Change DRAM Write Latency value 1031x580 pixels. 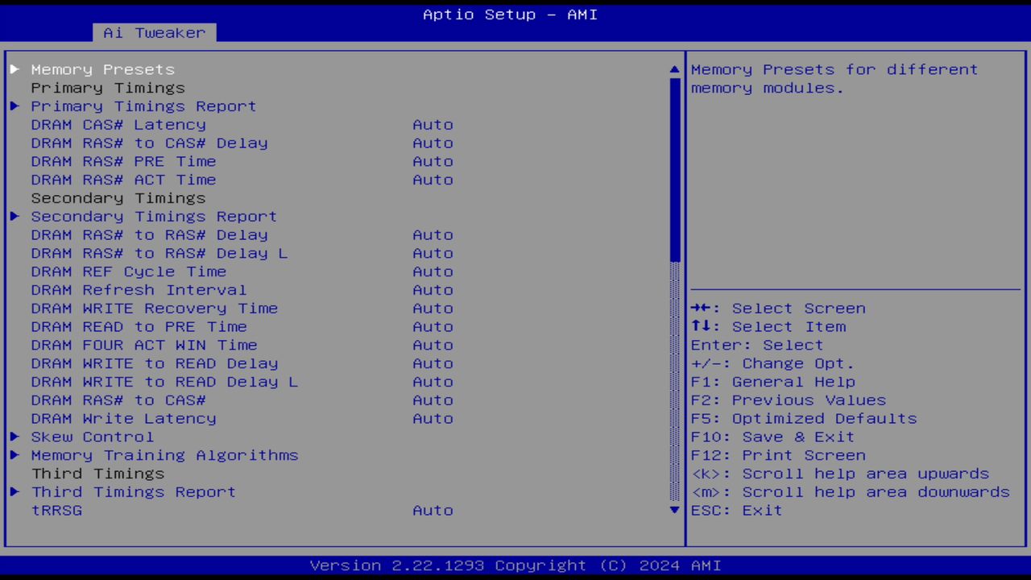click(433, 419)
